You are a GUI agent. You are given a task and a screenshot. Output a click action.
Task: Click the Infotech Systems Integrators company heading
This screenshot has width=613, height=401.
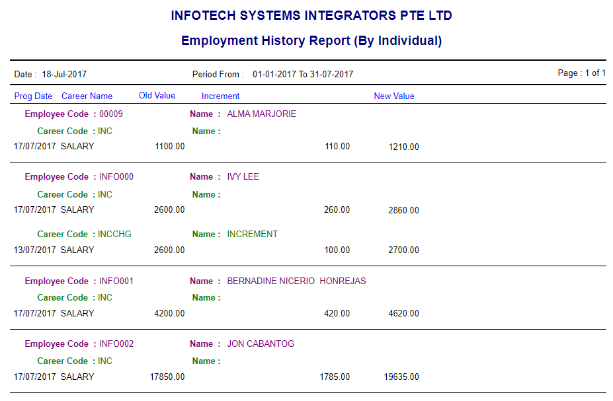tap(311, 16)
